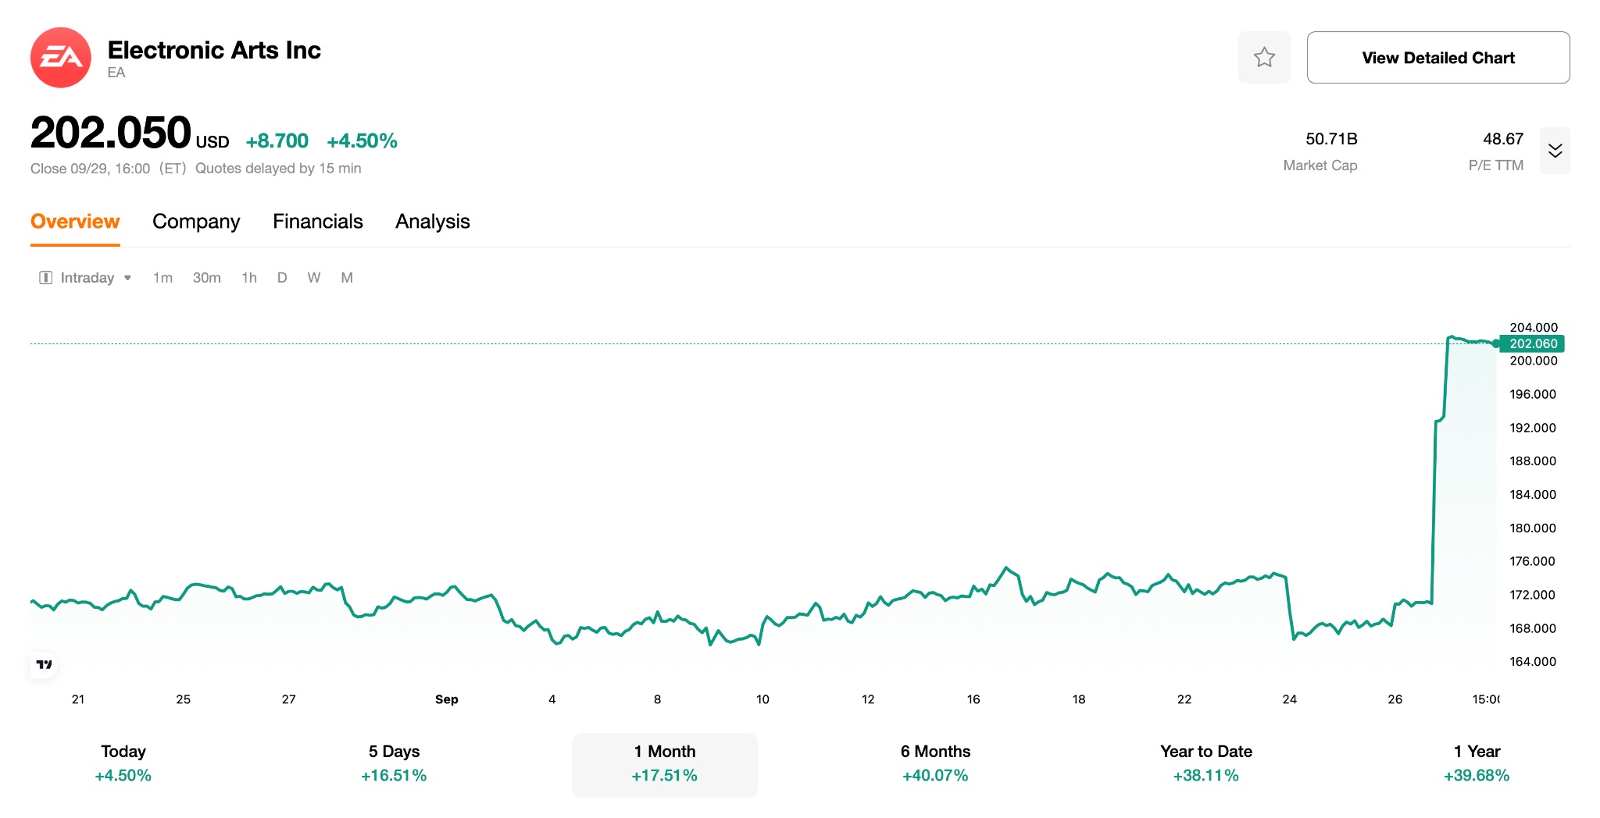
Task: Click the 48.67 P/E TTM value
Action: point(1503,139)
